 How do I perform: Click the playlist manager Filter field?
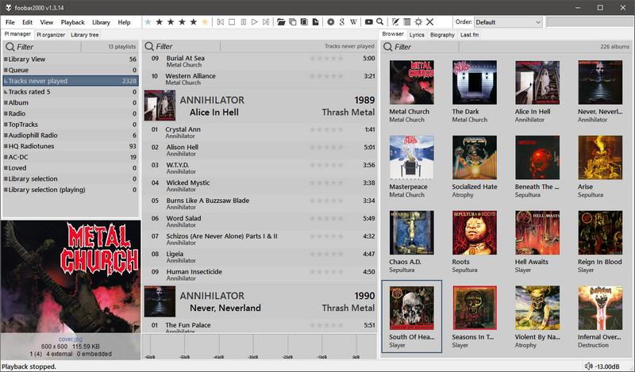48,47
